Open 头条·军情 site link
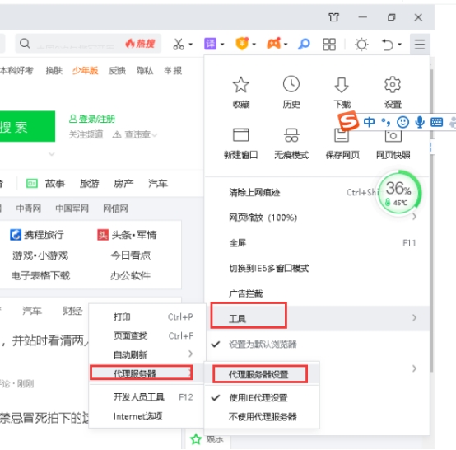 (127, 235)
